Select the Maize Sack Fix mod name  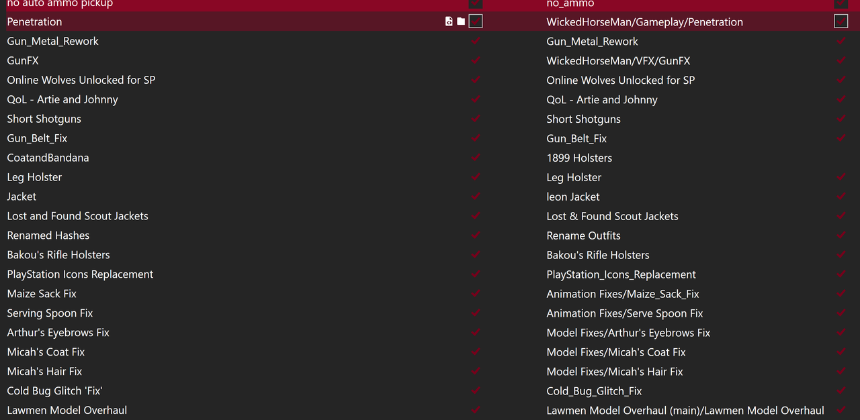(42, 294)
